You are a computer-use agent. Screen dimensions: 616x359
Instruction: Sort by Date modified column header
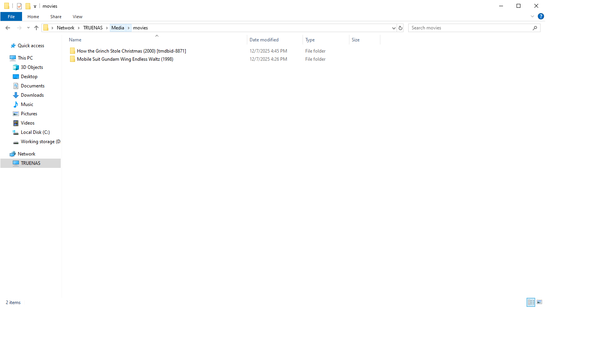coord(264,40)
